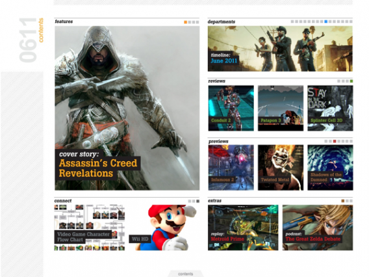This screenshot has height=277, width=369.
Task: Open the timeline June 2011 department banner
Action: coord(280,49)
